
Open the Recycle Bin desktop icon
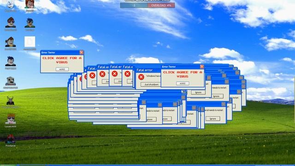[10, 5]
